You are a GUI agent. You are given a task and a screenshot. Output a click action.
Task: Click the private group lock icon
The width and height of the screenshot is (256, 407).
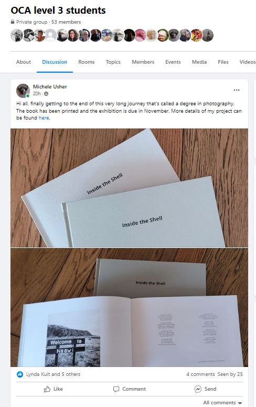(x=13, y=22)
